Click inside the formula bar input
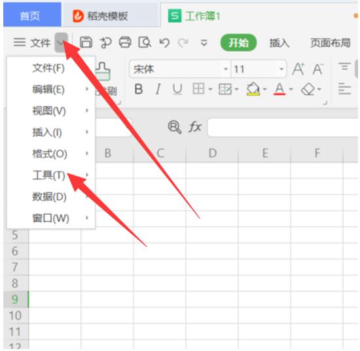The width and height of the screenshot is (360, 351). point(283,127)
